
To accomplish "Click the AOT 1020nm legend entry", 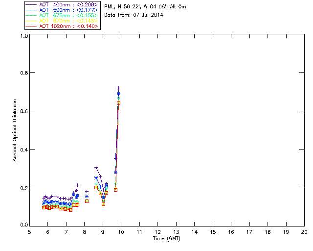I will [x=62, y=26].
